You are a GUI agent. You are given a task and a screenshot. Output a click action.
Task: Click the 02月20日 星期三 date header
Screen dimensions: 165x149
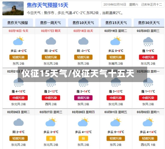pyautogui.click(x=148, y=31)
